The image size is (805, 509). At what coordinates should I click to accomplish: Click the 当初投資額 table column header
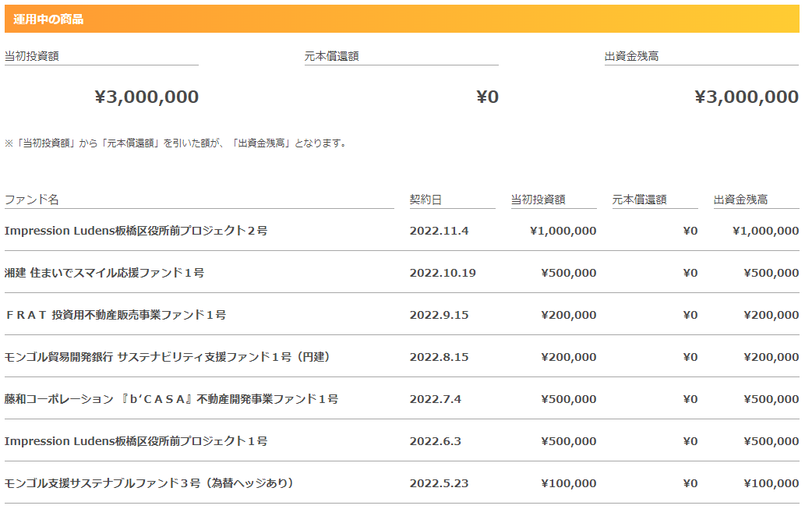tap(538, 200)
